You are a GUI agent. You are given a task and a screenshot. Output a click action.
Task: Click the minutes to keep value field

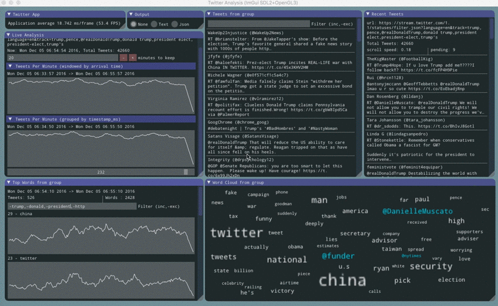63,58
